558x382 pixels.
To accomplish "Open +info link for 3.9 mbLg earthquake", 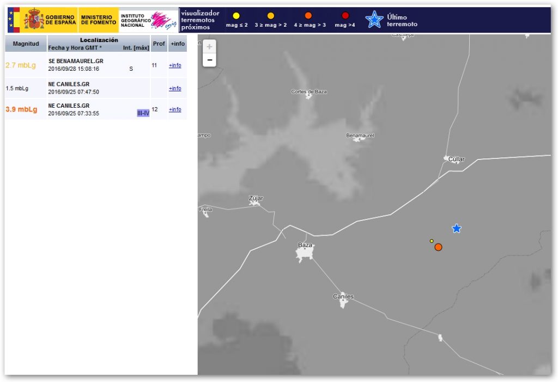I will pyautogui.click(x=175, y=109).
